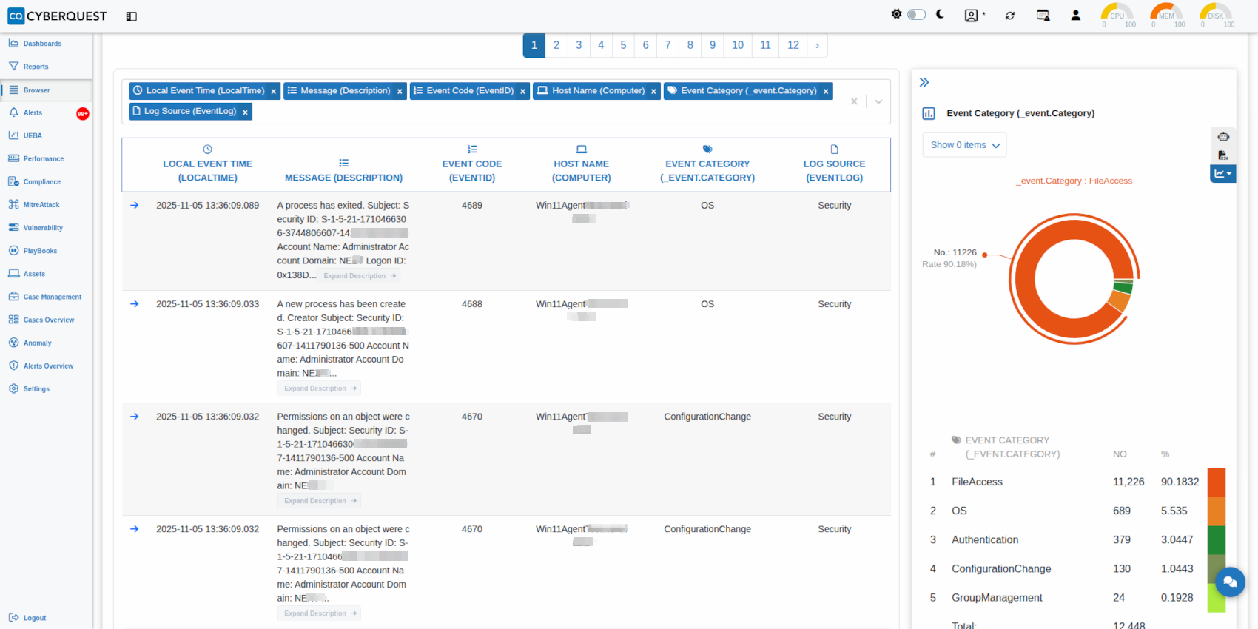Open the user profile icon
This screenshot has width=1258, height=629.
(1075, 16)
